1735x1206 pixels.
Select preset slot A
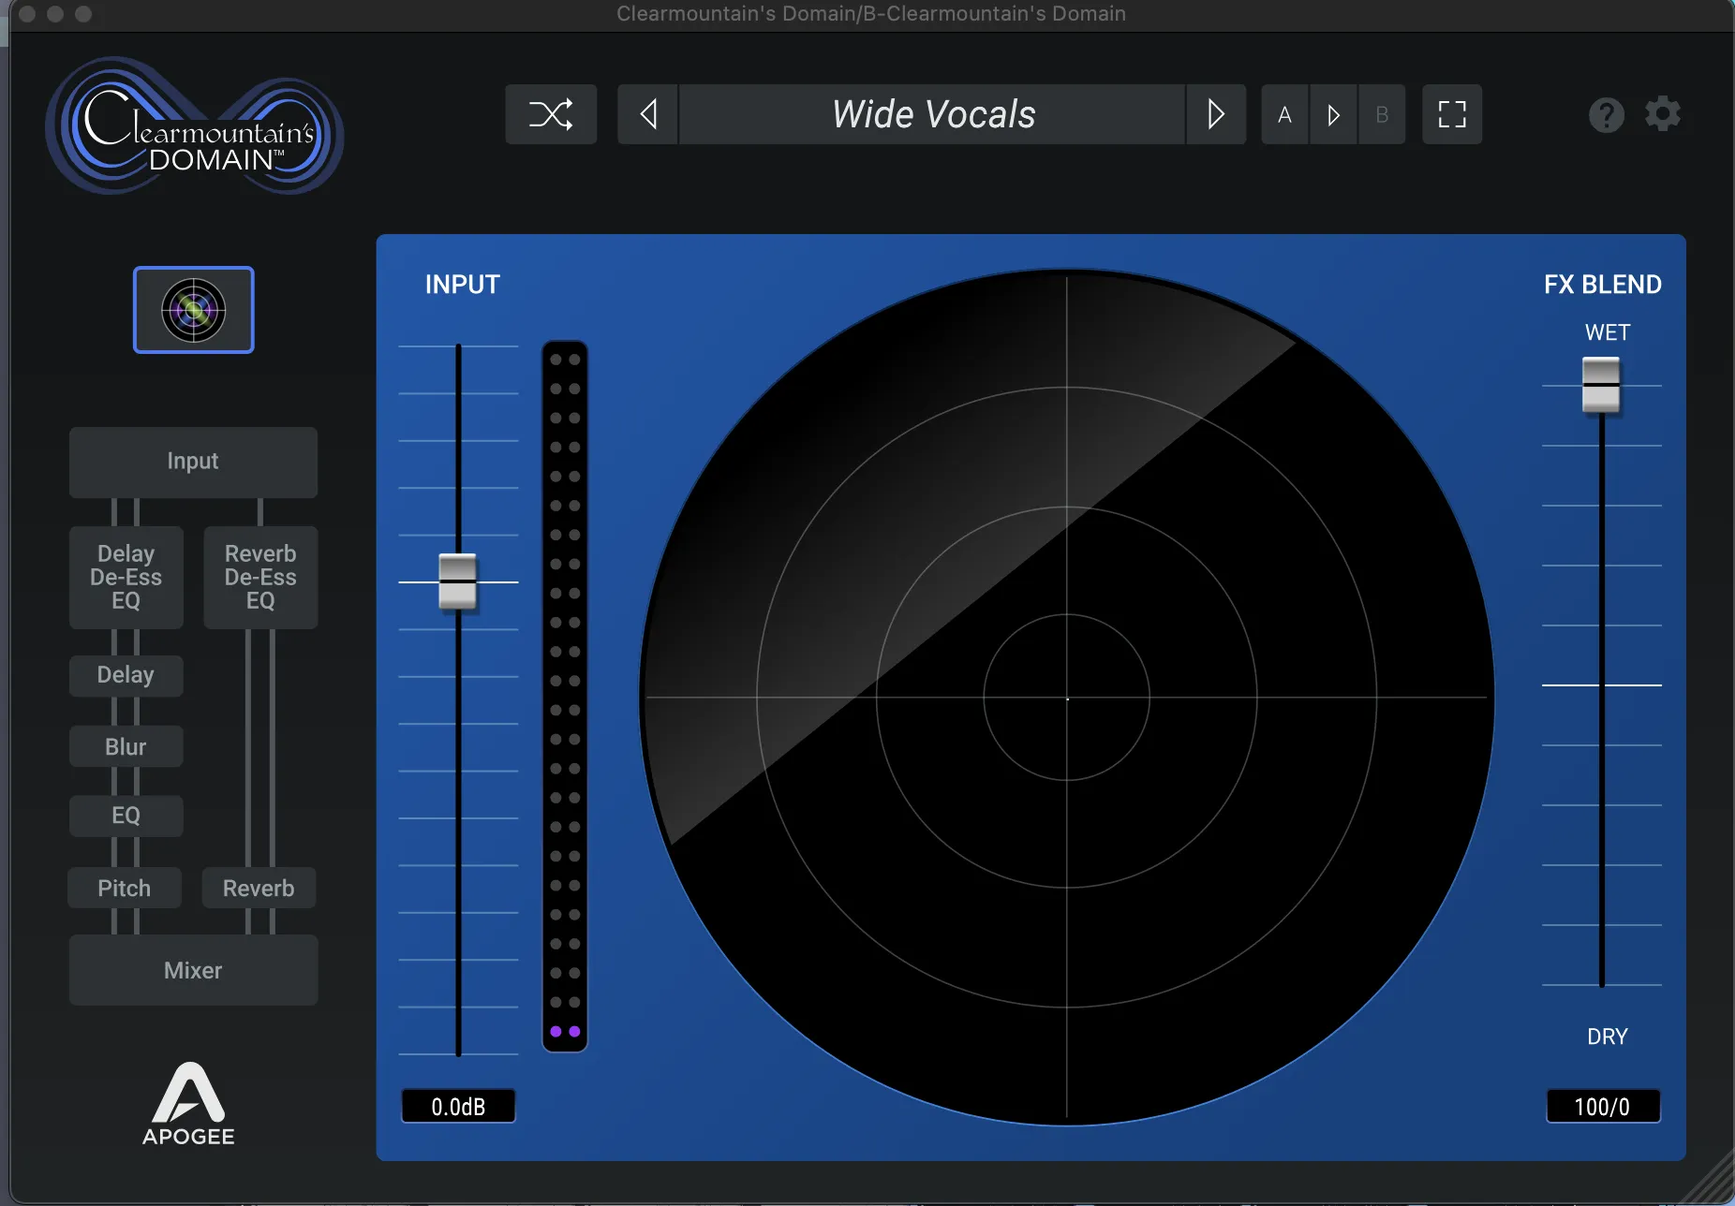pyautogui.click(x=1285, y=114)
